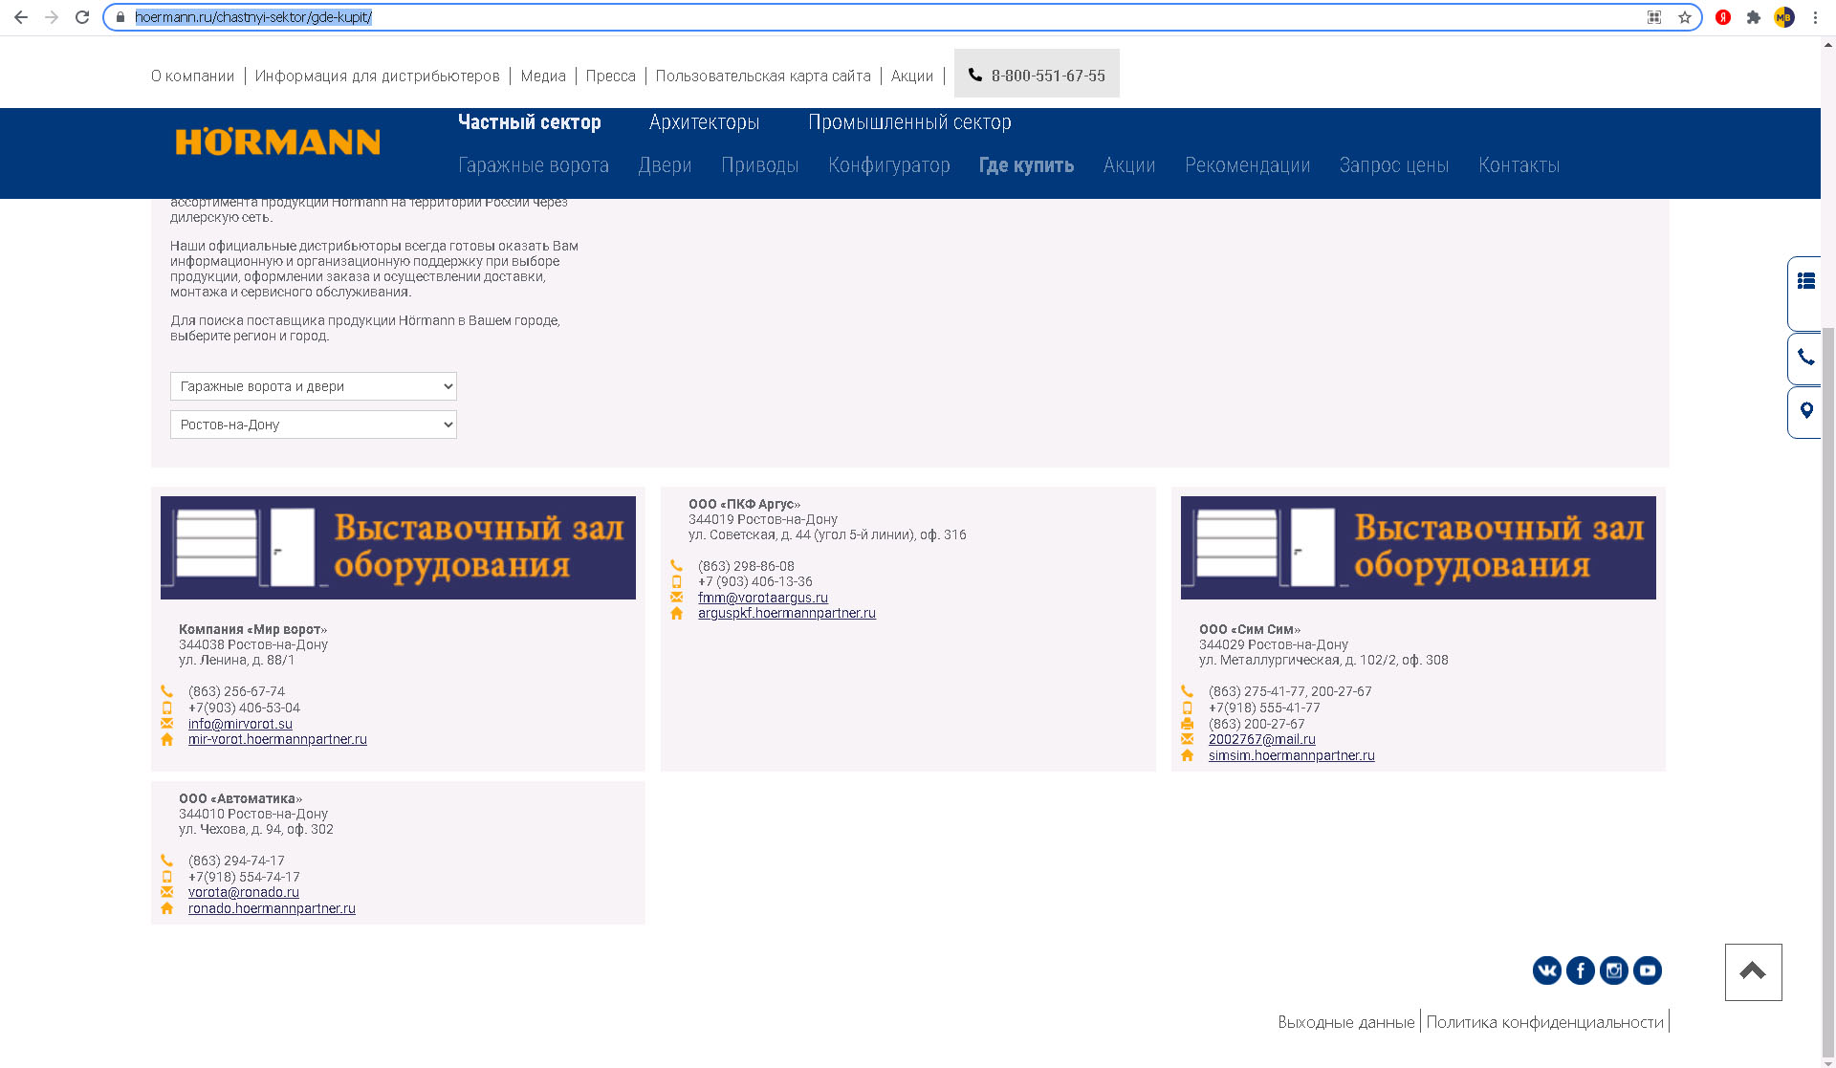Image resolution: width=1836 pixels, height=1068 pixels.
Task: Bookmark this page with star icon
Action: 1685,17
